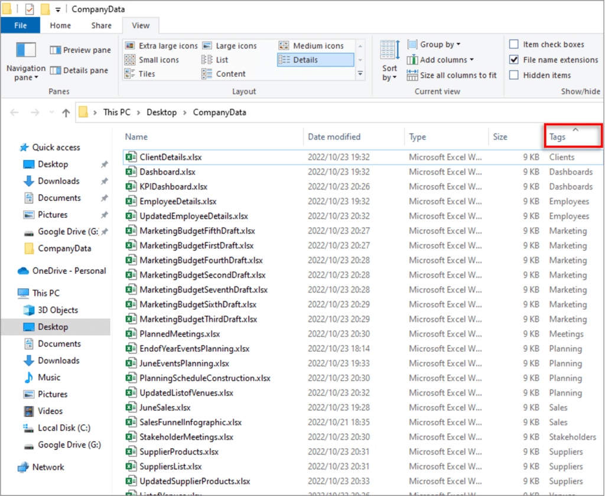Click the Date modified column header

click(334, 137)
